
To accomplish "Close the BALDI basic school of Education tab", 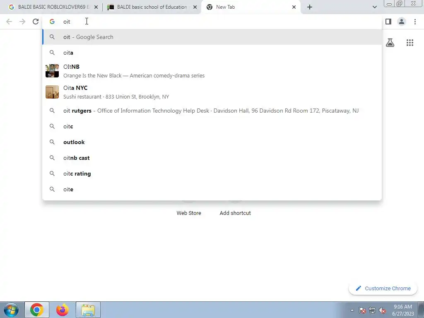I will (x=195, y=7).
